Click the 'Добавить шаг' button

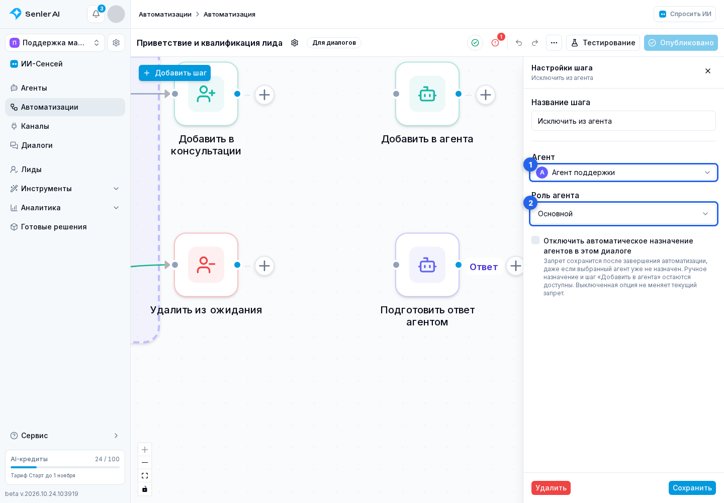click(x=174, y=73)
